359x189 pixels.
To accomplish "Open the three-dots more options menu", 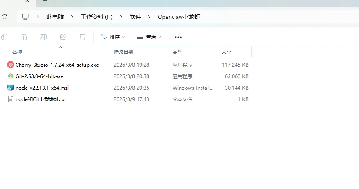I will point(178,37).
